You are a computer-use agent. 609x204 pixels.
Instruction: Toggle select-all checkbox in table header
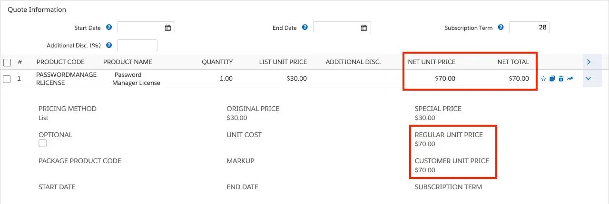point(7,62)
